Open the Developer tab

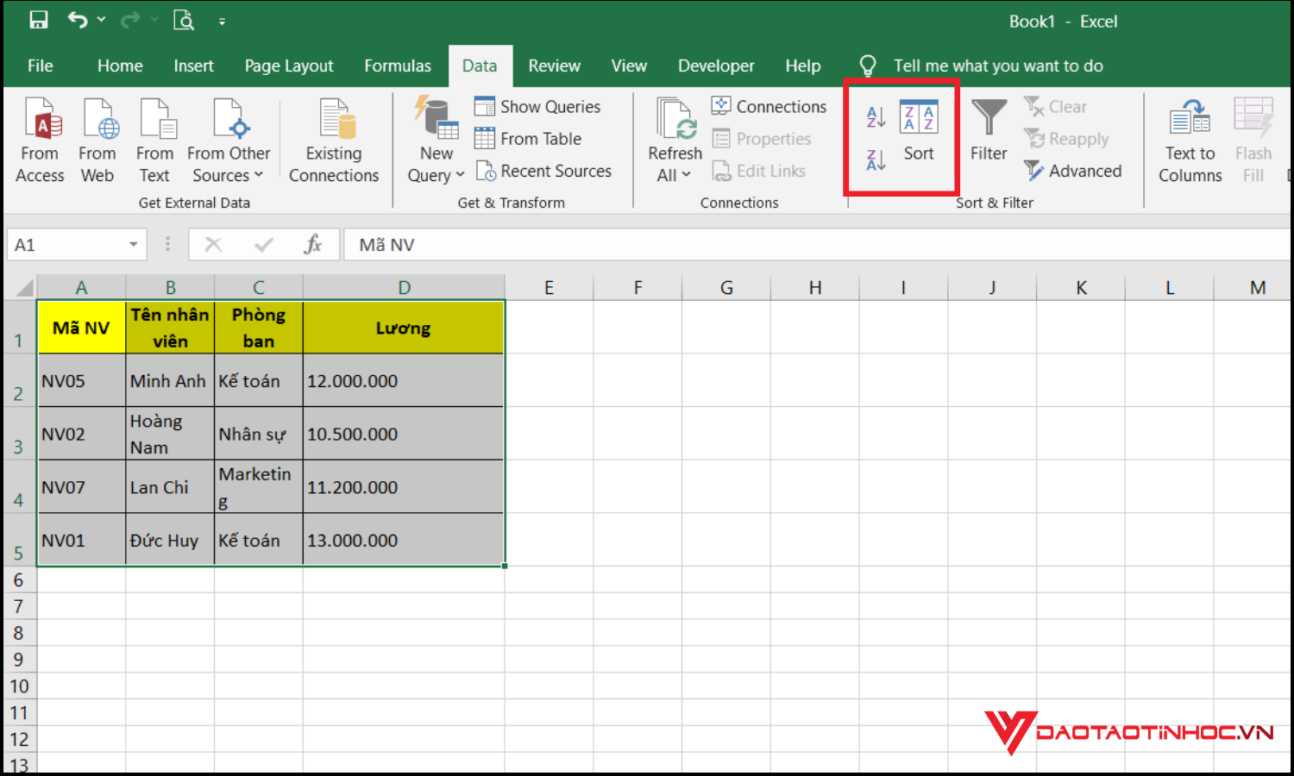pos(716,66)
